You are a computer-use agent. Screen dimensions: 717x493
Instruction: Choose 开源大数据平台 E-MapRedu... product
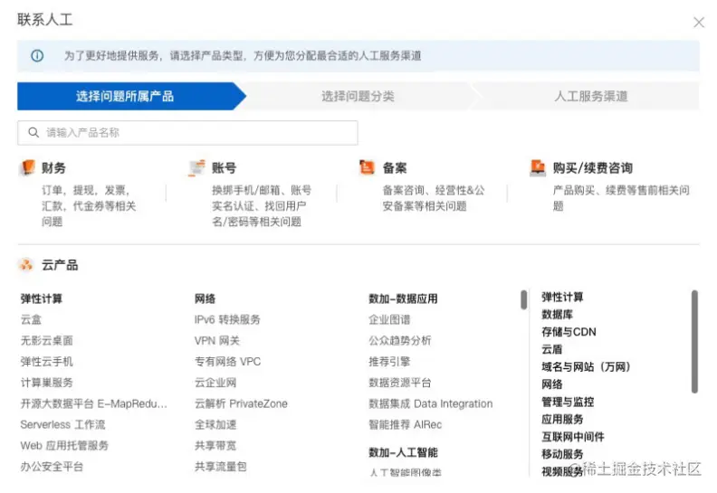pyautogui.click(x=94, y=403)
